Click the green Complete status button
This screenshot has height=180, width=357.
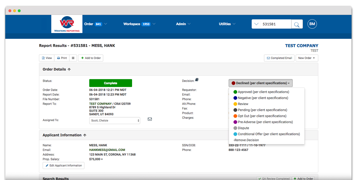click(111, 83)
